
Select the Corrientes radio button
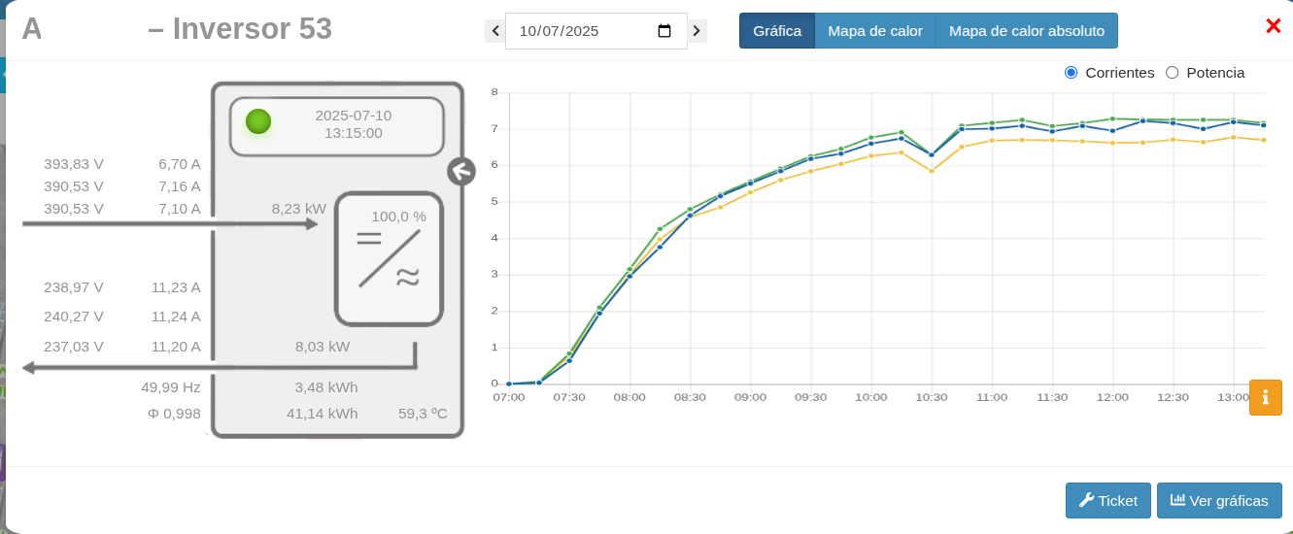click(x=1072, y=73)
